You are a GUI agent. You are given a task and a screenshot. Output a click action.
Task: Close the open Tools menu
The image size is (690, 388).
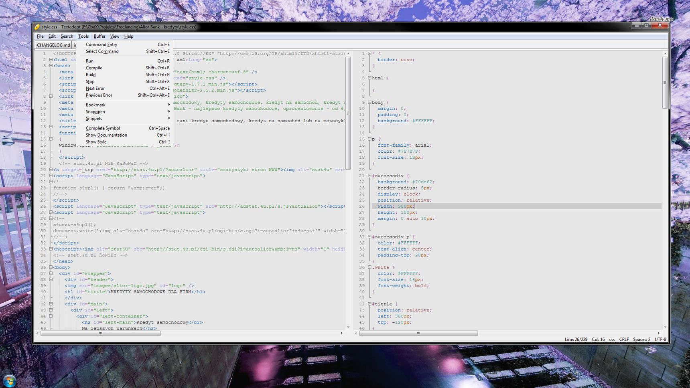(x=83, y=36)
